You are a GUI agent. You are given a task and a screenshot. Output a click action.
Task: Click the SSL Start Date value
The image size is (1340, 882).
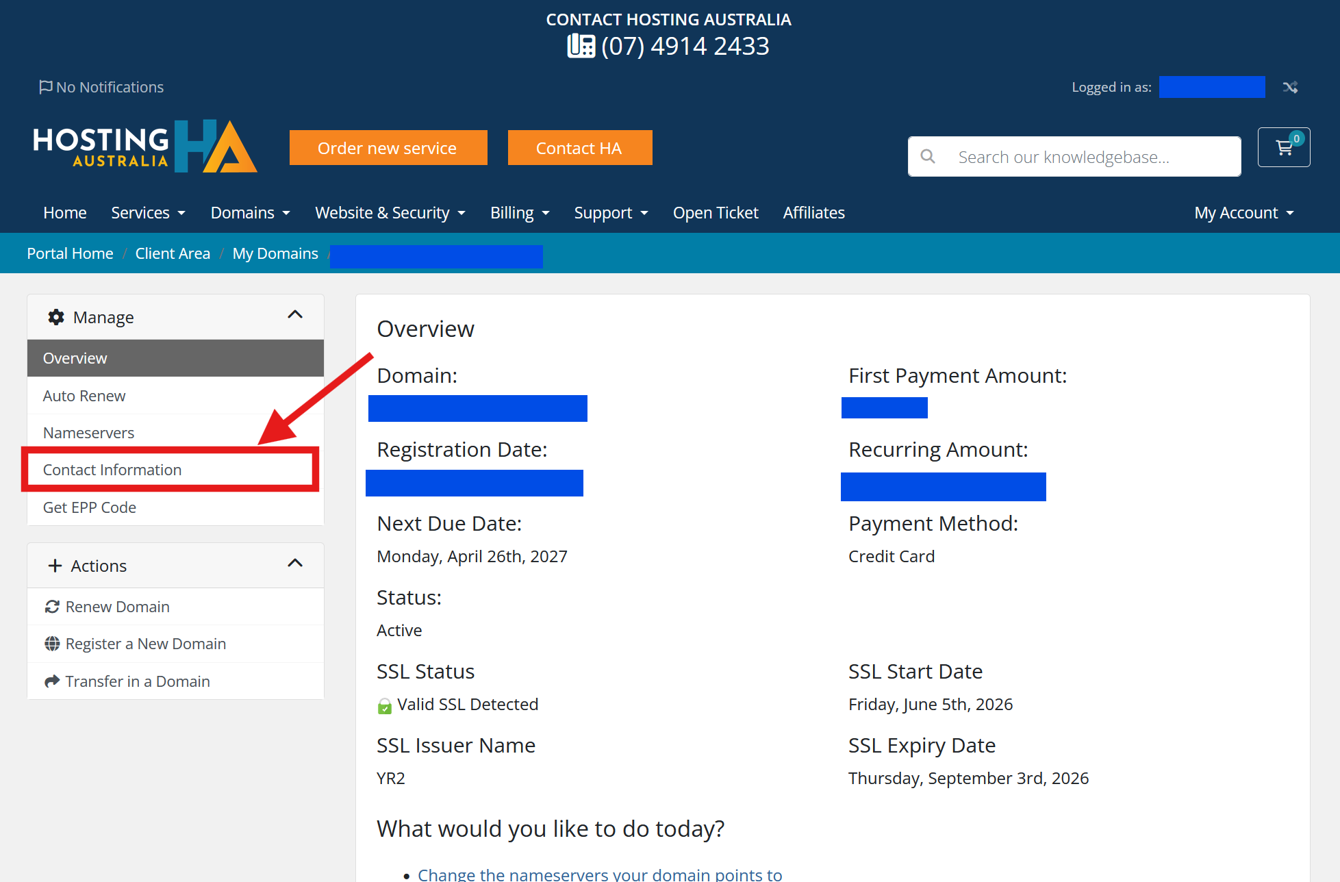pyautogui.click(x=931, y=705)
